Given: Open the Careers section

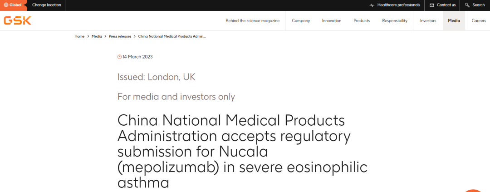Looking at the screenshot, I should (x=479, y=20).
